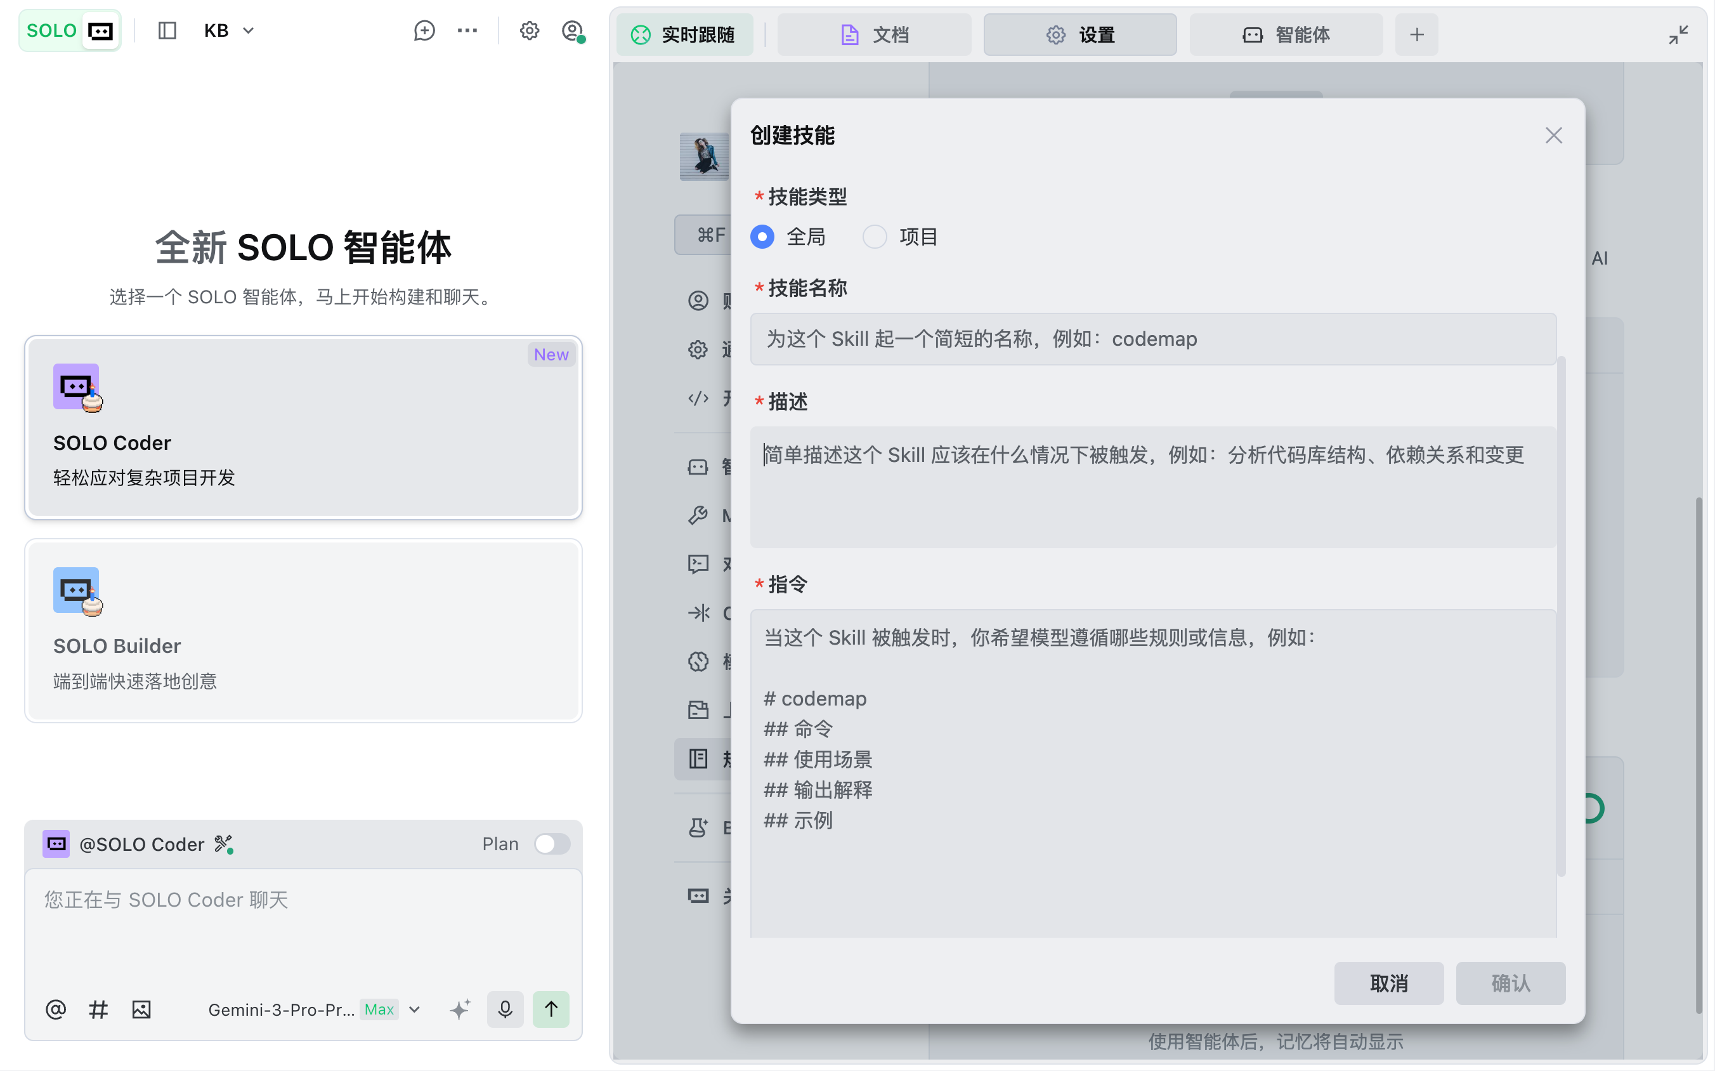Click the 取消 button in dialog
Image resolution: width=1715 pixels, height=1071 pixels.
point(1388,982)
